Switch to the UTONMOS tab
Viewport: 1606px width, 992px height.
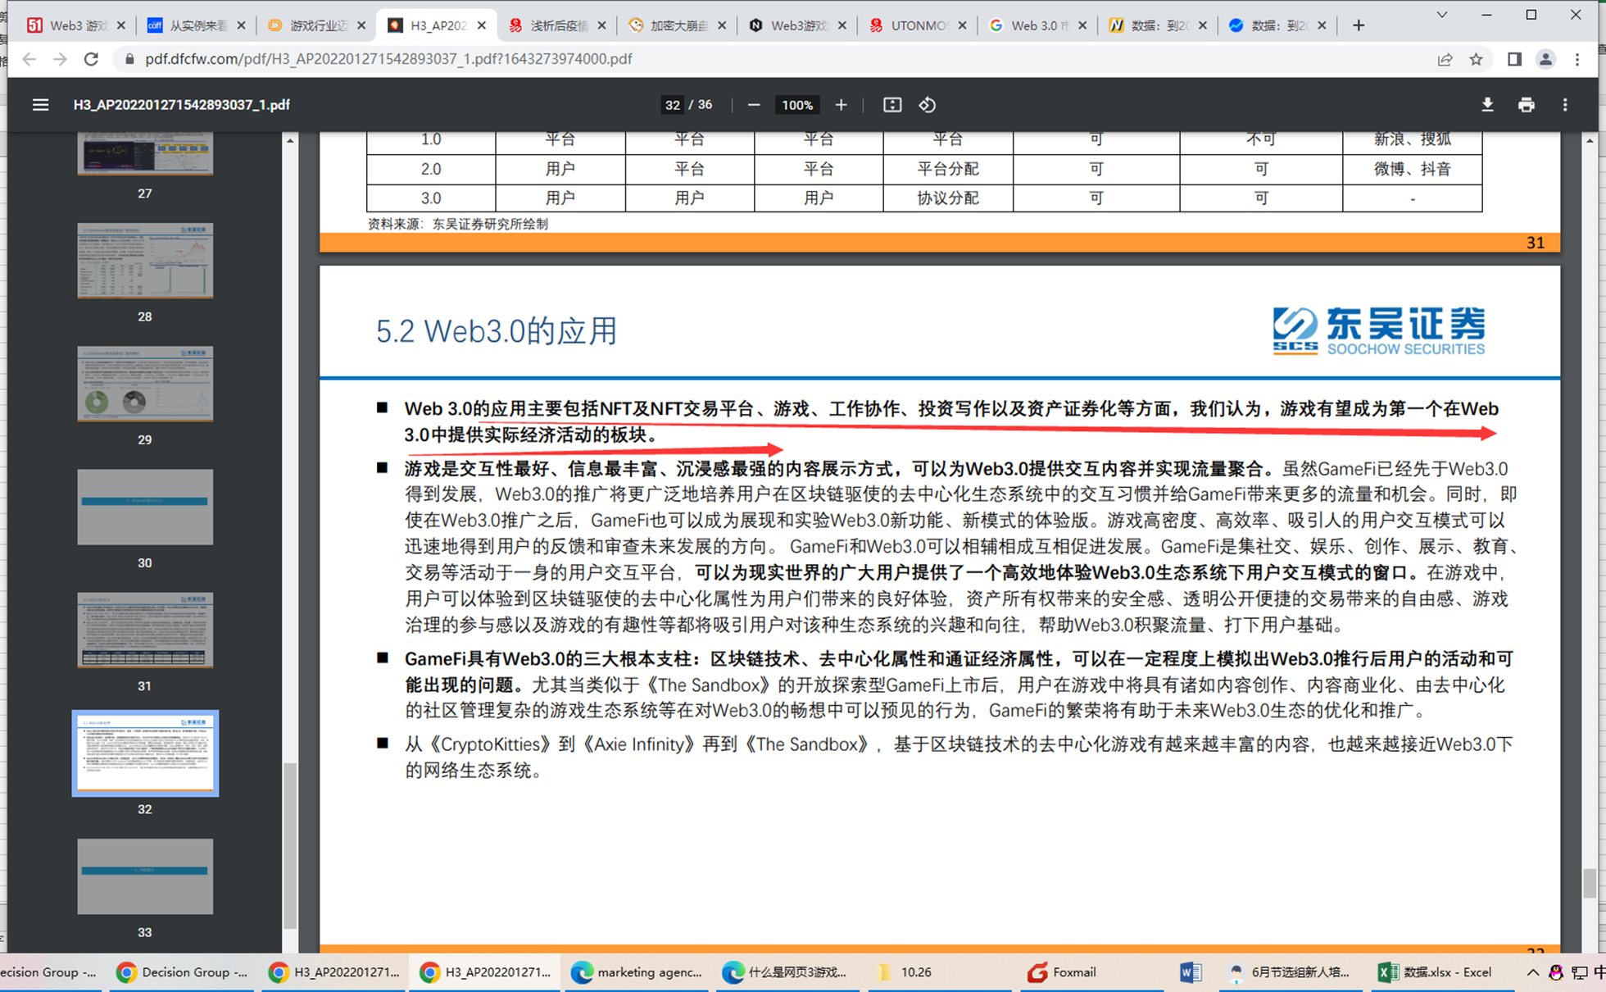pyautogui.click(x=917, y=25)
